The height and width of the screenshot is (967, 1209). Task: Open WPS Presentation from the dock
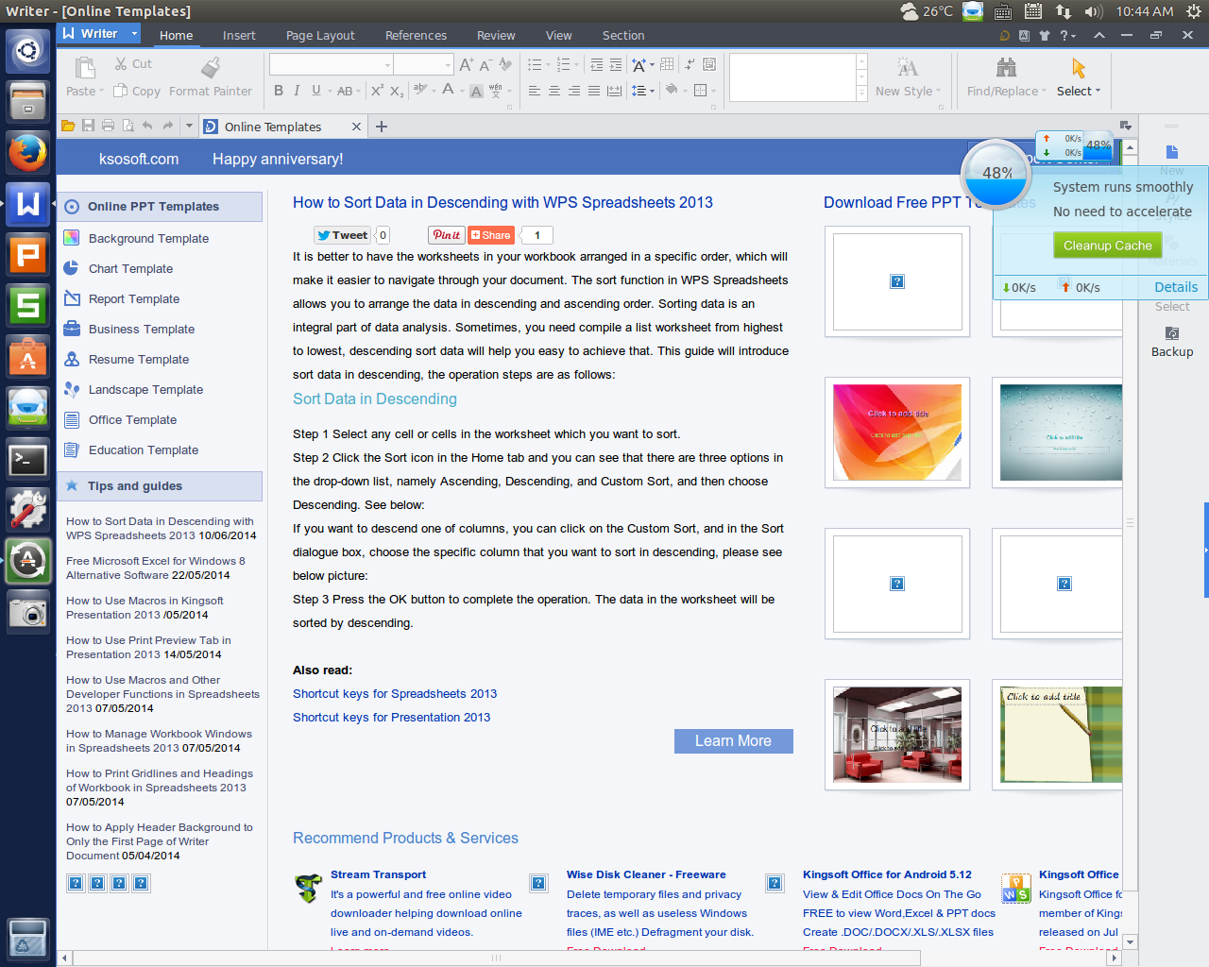27,254
